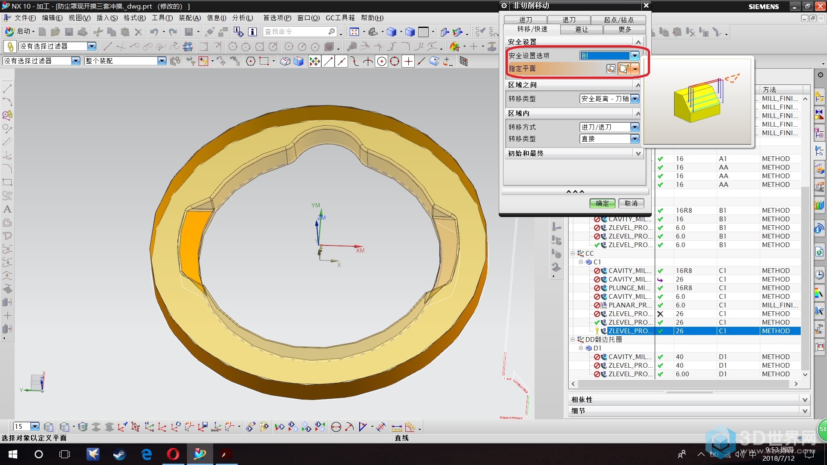Click the Measure Angle protractor icon
The height and width of the screenshot is (465, 827).
pos(410,427)
